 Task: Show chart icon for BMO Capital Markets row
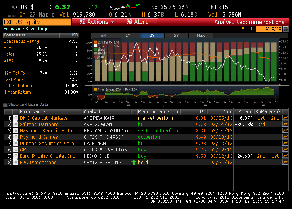click(285, 118)
